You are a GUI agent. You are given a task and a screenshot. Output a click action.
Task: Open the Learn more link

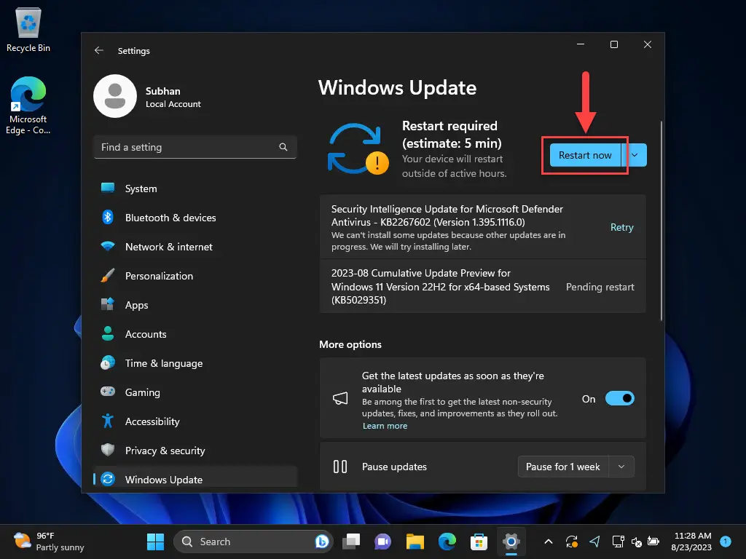click(385, 426)
